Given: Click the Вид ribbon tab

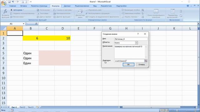Looking at the screenshot, I should click(95, 6).
